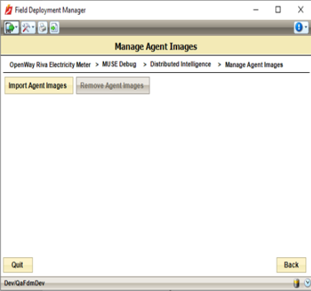Screen dimensions: 311x291
Task: Open the blue info help menu
Action: coord(301,28)
